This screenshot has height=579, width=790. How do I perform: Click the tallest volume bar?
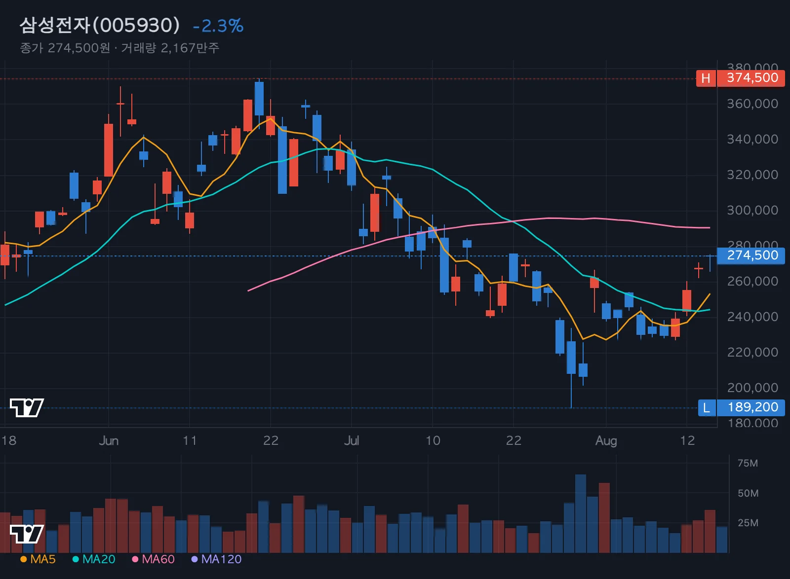(581, 513)
